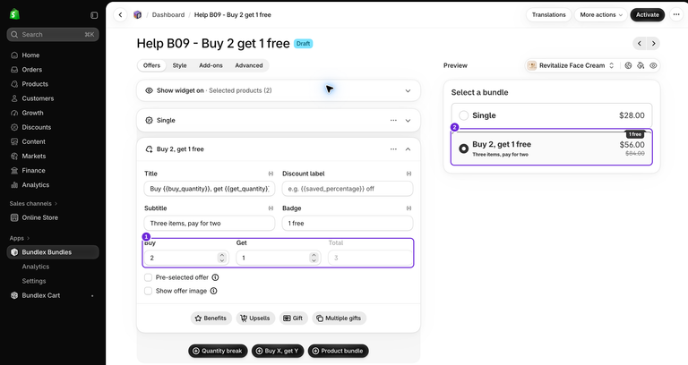
Task: Open the top-right three-dot overflow menu
Action: (x=676, y=14)
